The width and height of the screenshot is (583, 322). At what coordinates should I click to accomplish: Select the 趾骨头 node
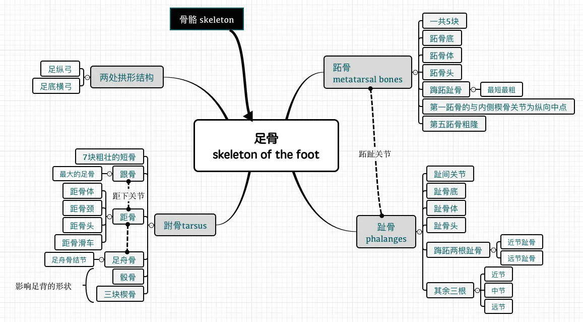pyautogui.click(x=446, y=225)
